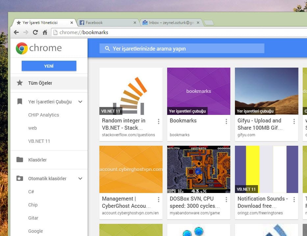
Task: Click the browser back arrow button
Action: coord(16,32)
